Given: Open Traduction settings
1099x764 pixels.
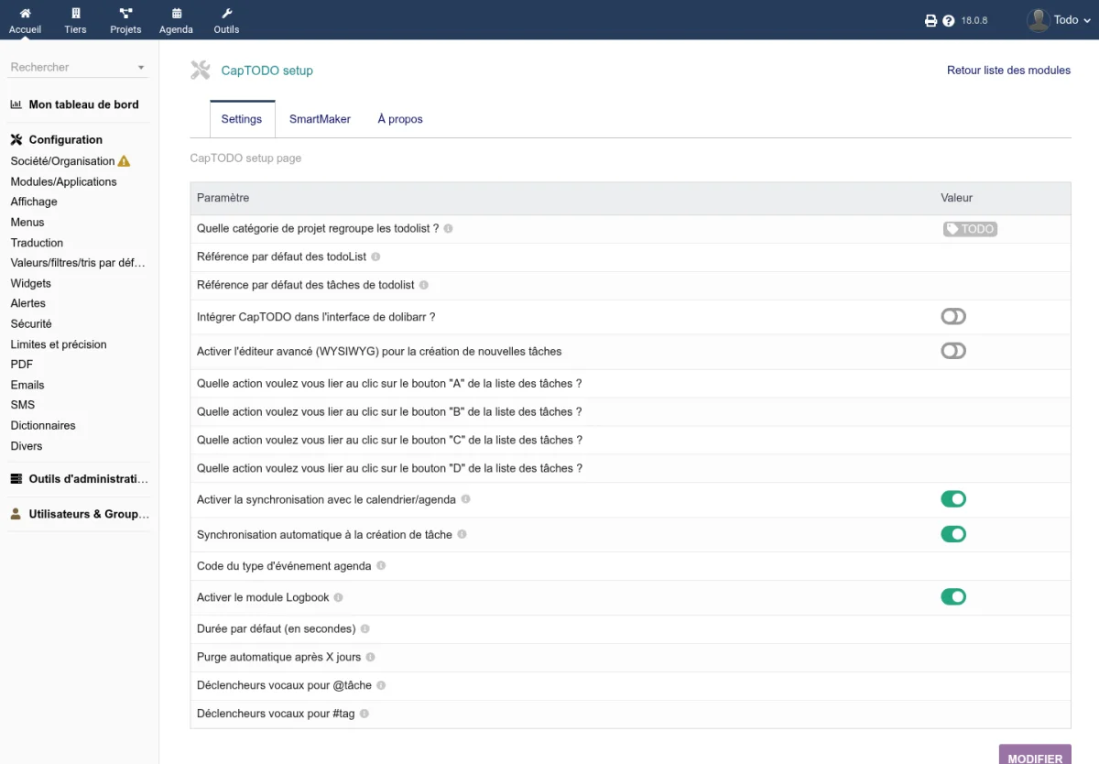Looking at the screenshot, I should pos(37,243).
